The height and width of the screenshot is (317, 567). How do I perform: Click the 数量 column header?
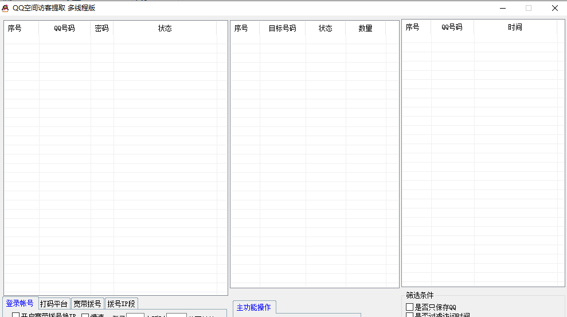point(365,28)
